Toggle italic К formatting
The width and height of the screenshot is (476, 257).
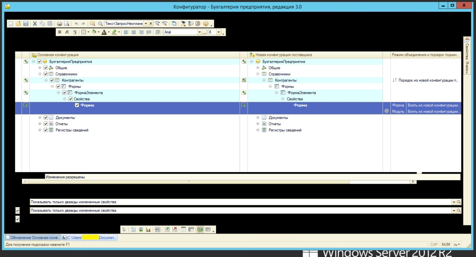coord(67,32)
